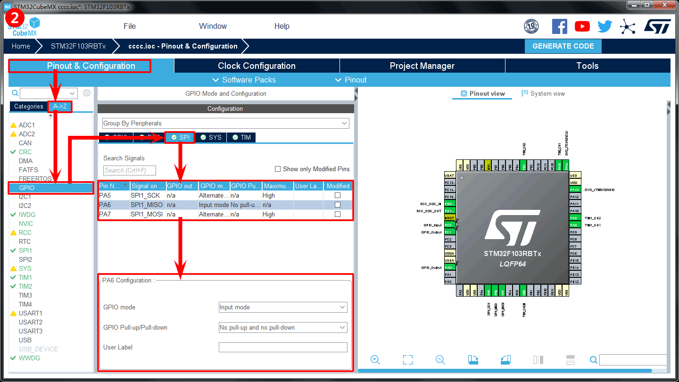The width and height of the screenshot is (679, 382).
Task: Zoom in on the pinout view
Action: [x=375, y=360]
